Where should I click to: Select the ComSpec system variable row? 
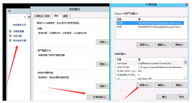point(150,63)
